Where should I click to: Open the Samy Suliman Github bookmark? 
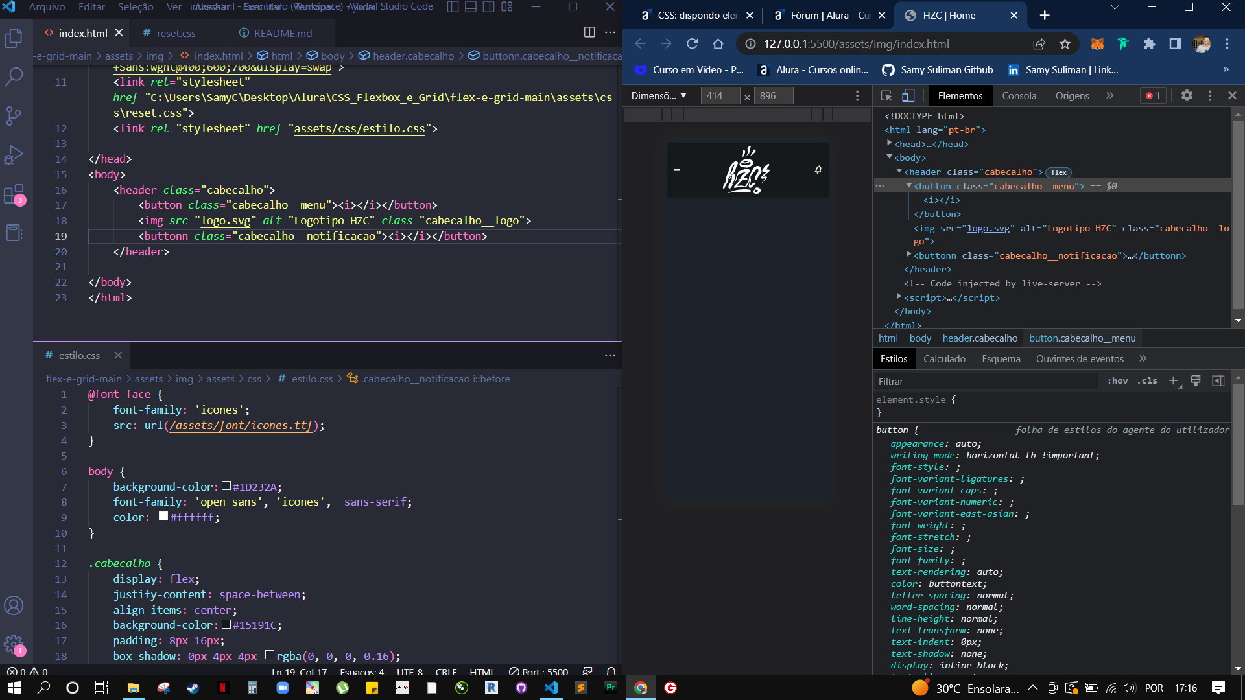pos(938,69)
